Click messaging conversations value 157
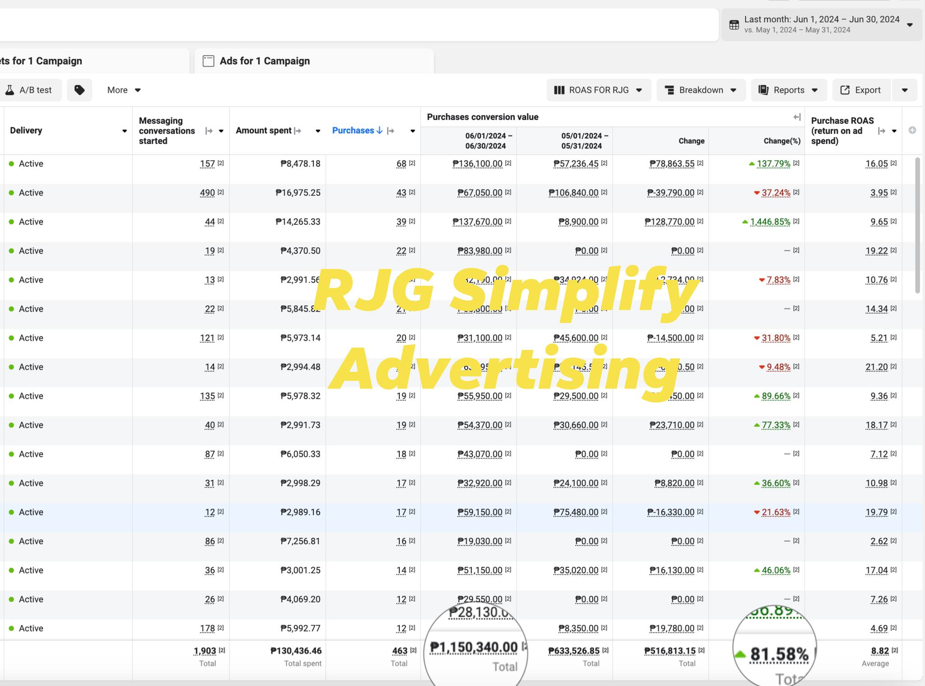Screen dimensions: 925x686 207,164
